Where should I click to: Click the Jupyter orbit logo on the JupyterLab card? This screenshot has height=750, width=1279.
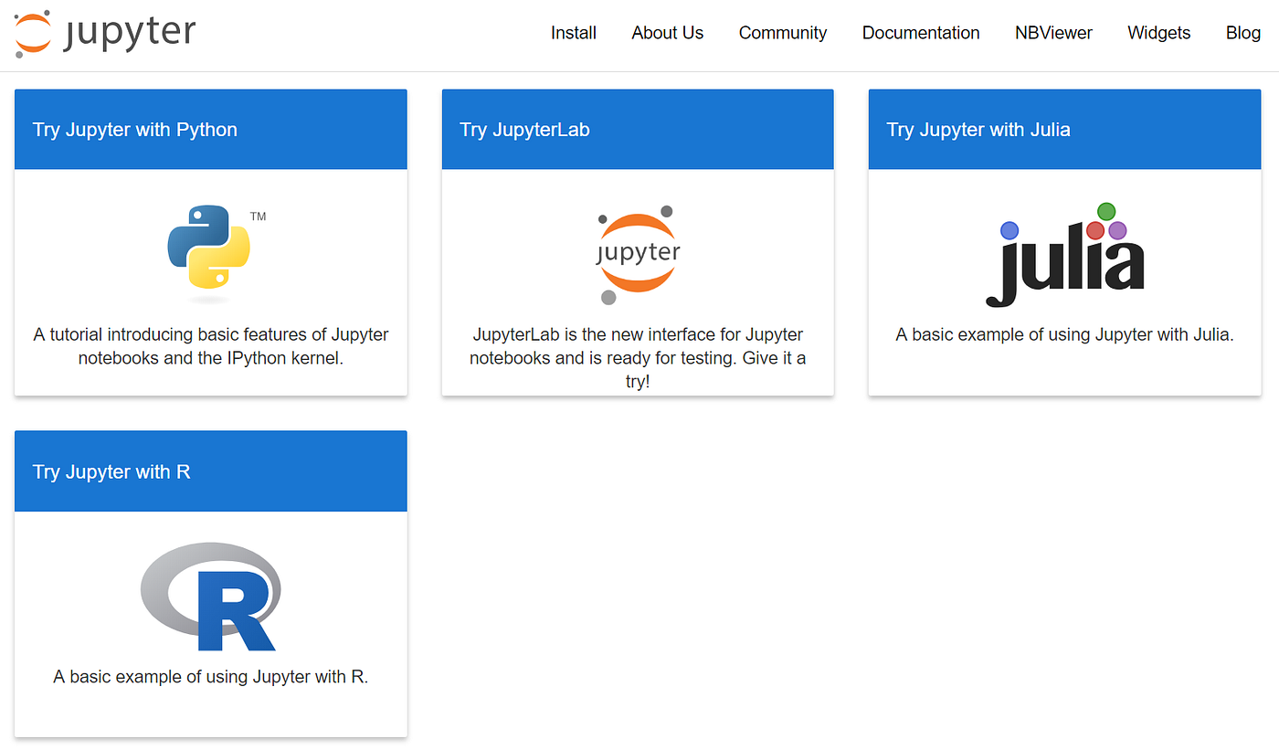pyautogui.click(x=637, y=253)
